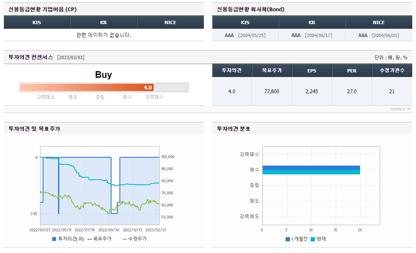Click the 강력매수 axis label in distribution chart
This screenshot has width=416, height=253.
click(249, 154)
